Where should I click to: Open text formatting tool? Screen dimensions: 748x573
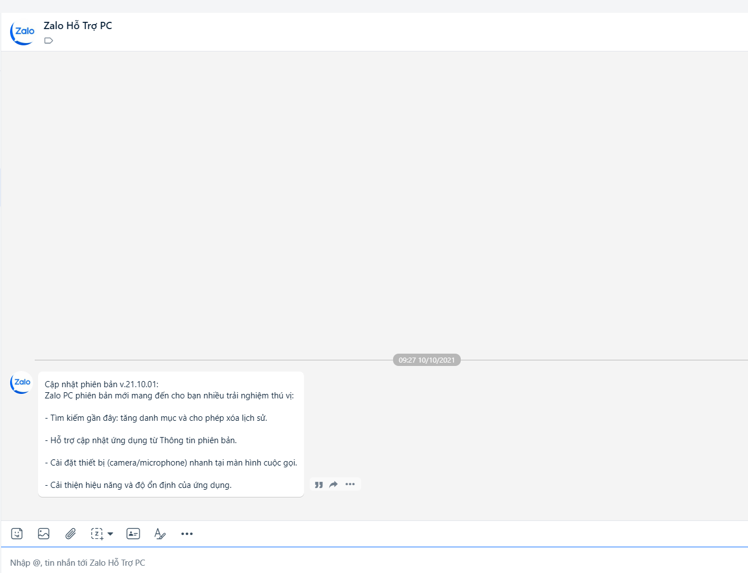(x=160, y=534)
